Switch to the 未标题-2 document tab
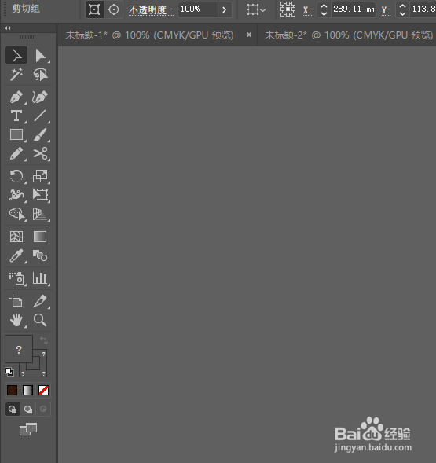 (x=349, y=35)
